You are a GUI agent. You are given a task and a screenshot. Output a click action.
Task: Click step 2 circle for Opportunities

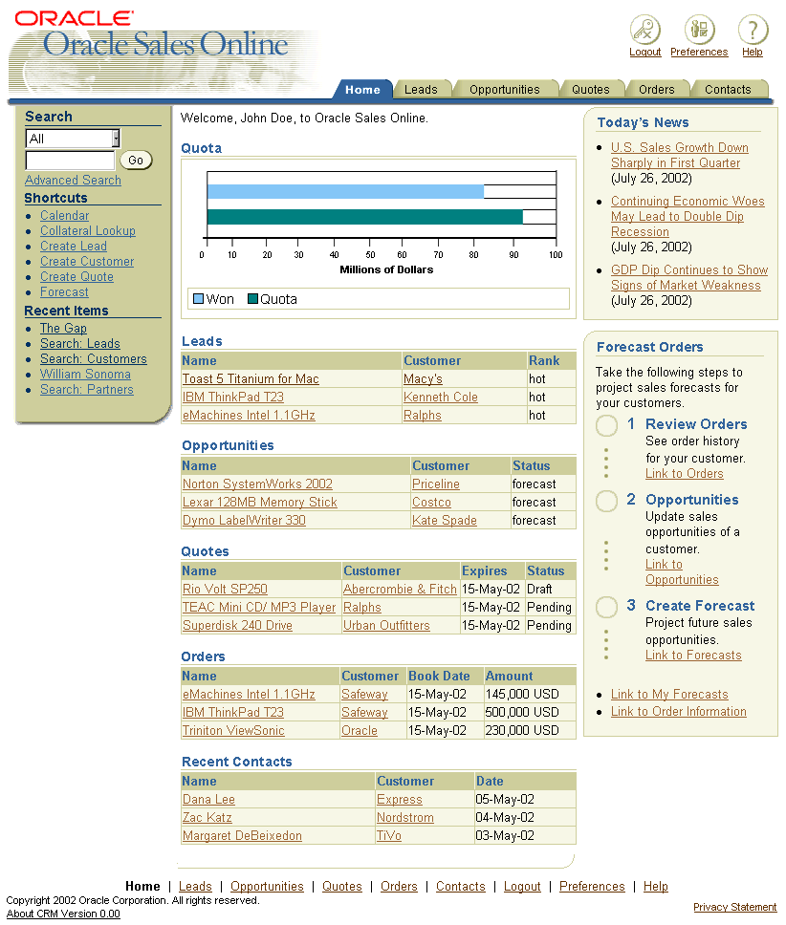click(606, 501)
